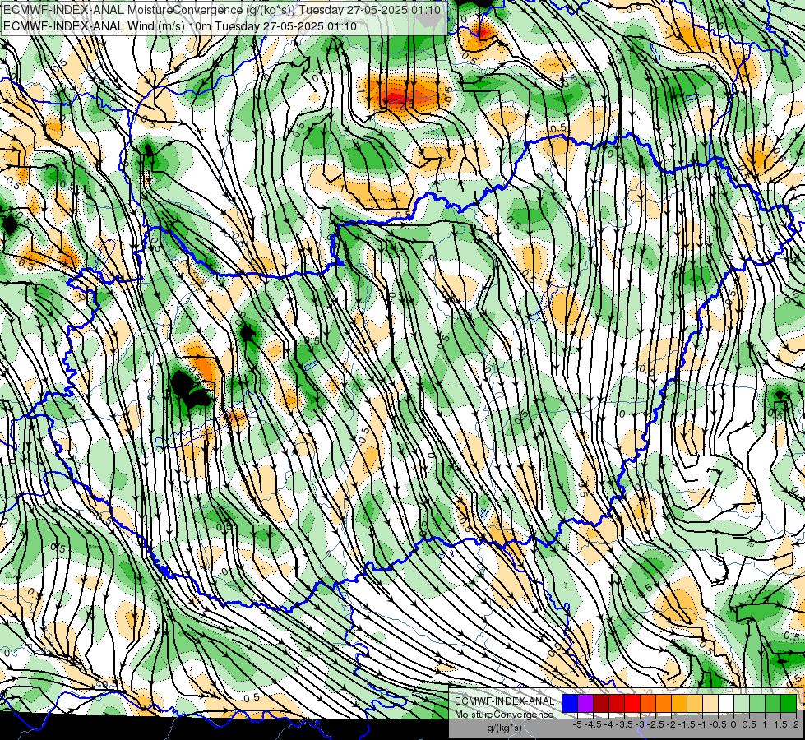805x740 pixels.
Task: Click the orange legend swatch (-2.5 to -2)
Action: click(x=664, y=703)
